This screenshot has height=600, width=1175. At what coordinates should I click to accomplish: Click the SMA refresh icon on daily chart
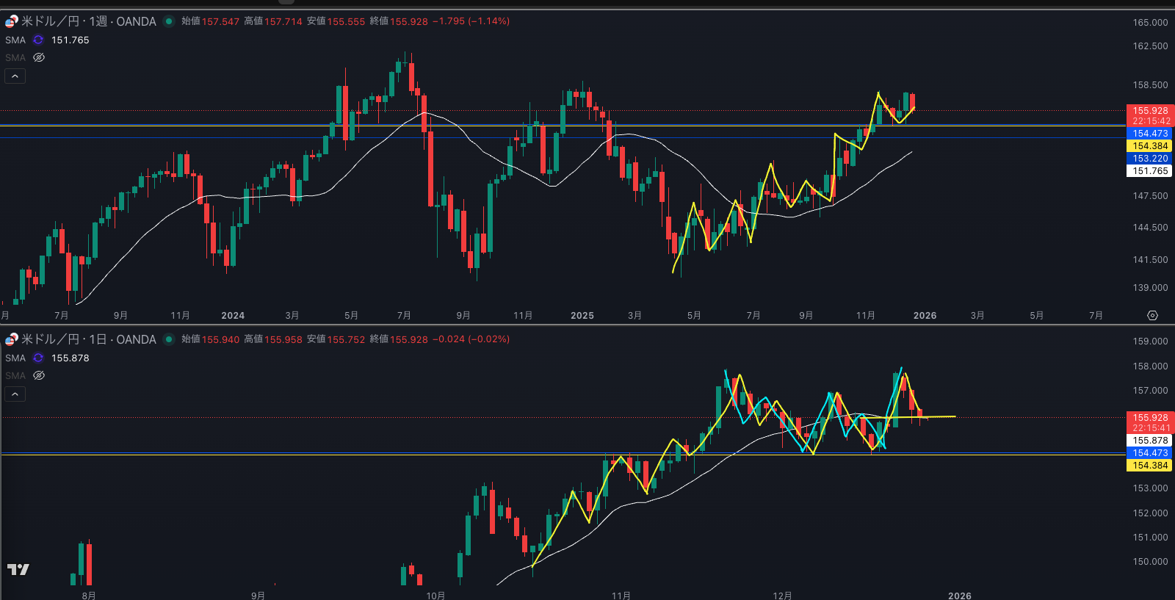[x=38, y=358]
